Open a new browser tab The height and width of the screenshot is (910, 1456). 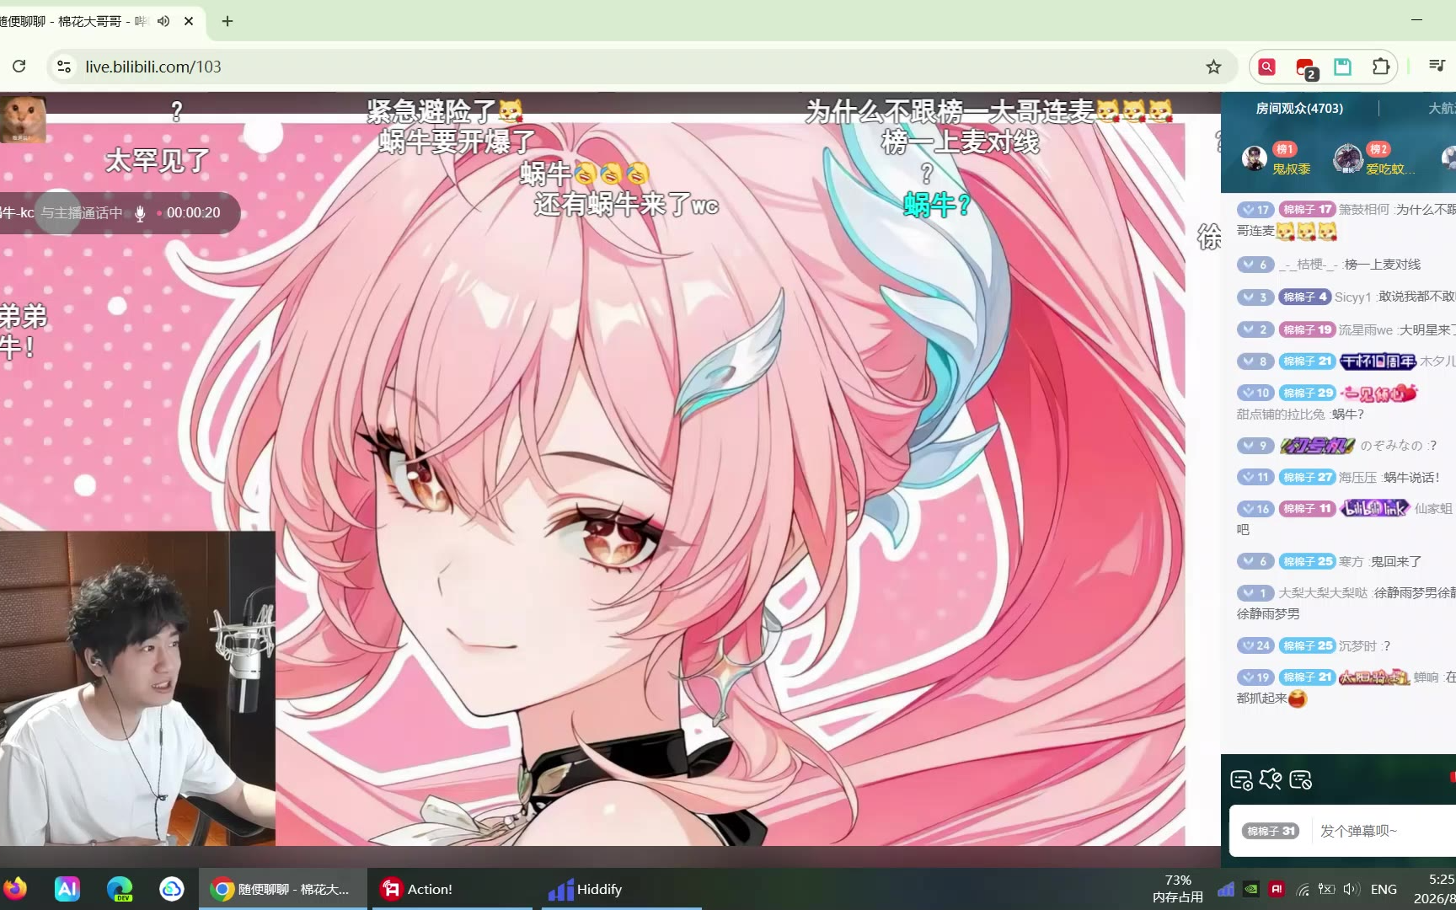click(227, 21)
